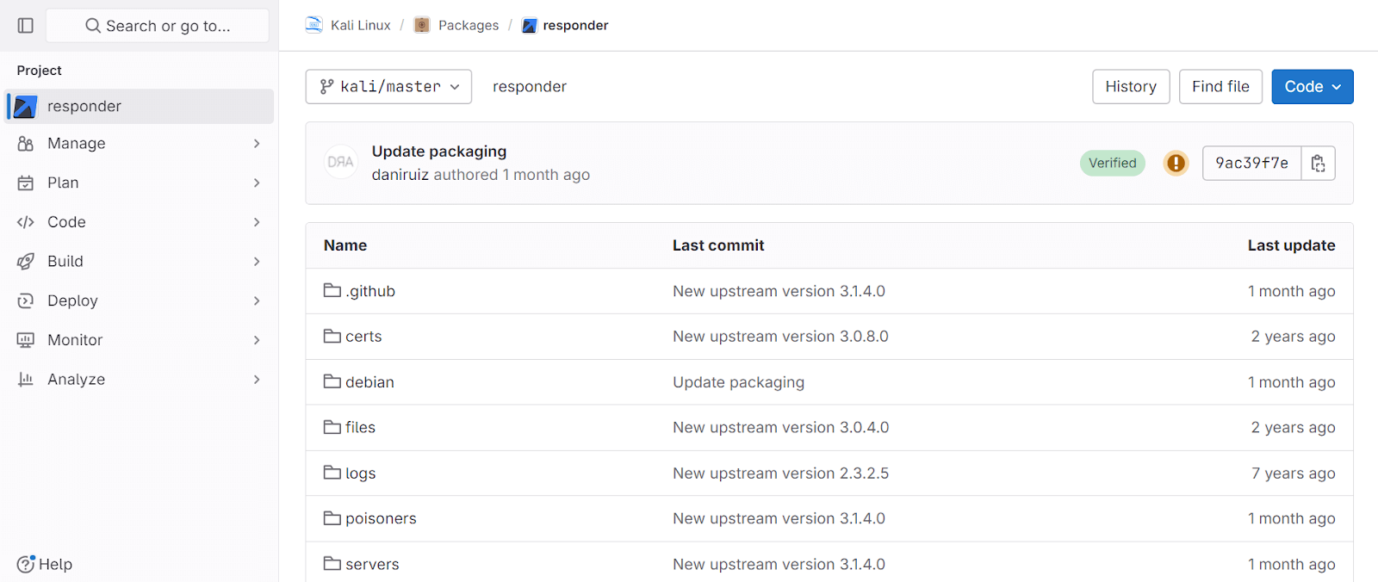1378x582 pixels.
Task: Open the Plan sidebar menu
Action: click(140, 183)
